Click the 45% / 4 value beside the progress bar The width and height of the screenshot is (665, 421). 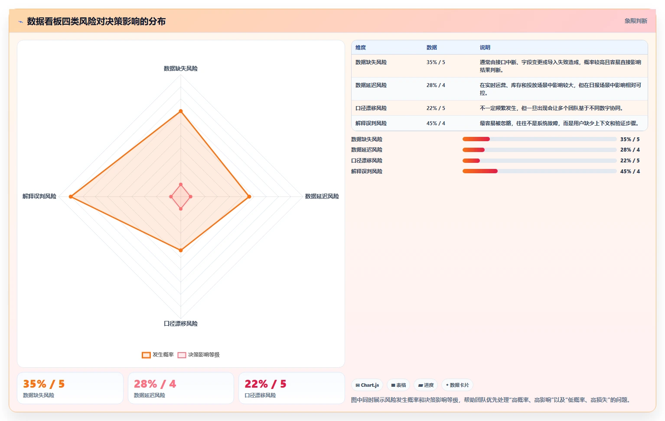click(x=630, y=172)
